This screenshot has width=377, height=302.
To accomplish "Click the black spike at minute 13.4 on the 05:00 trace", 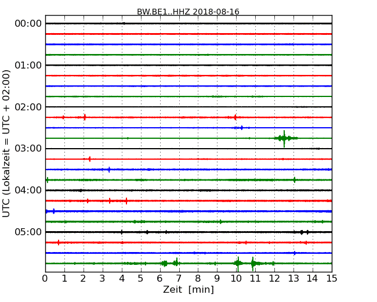I will (302, 232).
